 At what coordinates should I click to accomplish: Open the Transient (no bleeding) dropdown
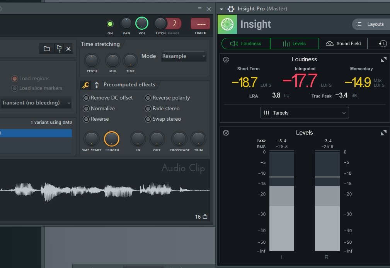click(x=36, y=103)
